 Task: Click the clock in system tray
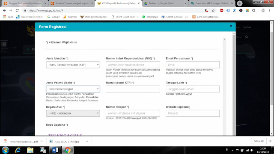[263, 150]
